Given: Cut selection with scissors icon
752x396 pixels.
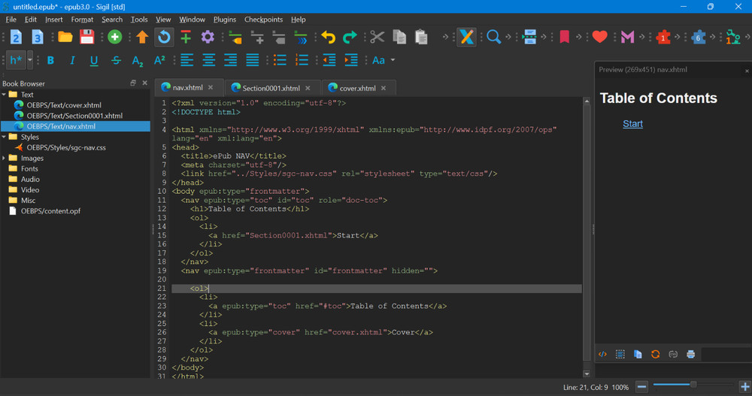Looking at the screenshot, I should tap(378, 37).
